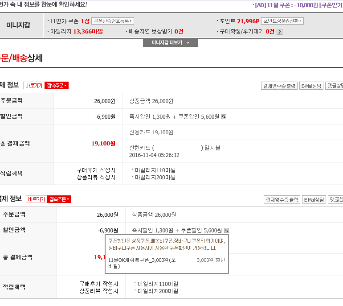Click the help question mark icon beside 구매확정/후기대기
Viewport: 343px width, 306px height.
(279, 32)
